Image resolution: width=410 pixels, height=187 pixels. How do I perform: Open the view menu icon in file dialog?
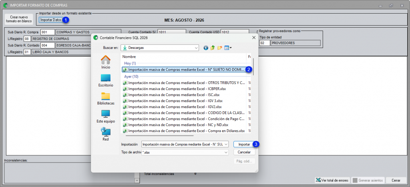tap(228, 48)
